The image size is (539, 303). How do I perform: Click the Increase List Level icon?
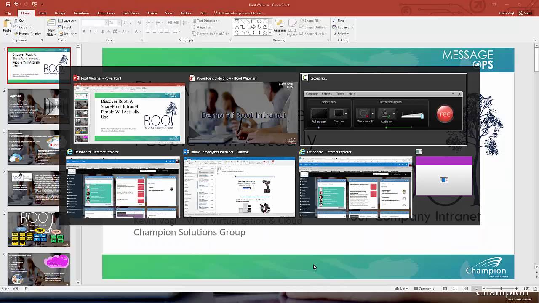[x=176, y=23]
